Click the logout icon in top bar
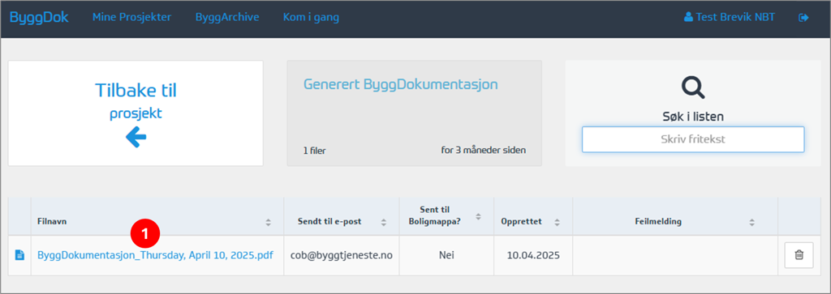Image resolution: width=831 pixels, height=294 pixels. click(x=803, y=18)
